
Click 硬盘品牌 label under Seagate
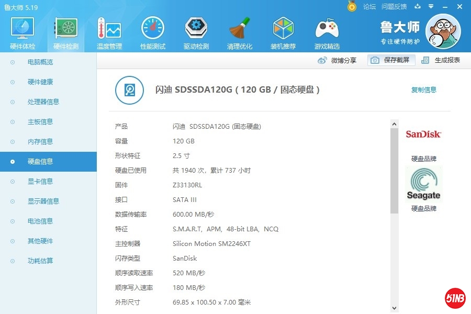[x=423, y=208]
